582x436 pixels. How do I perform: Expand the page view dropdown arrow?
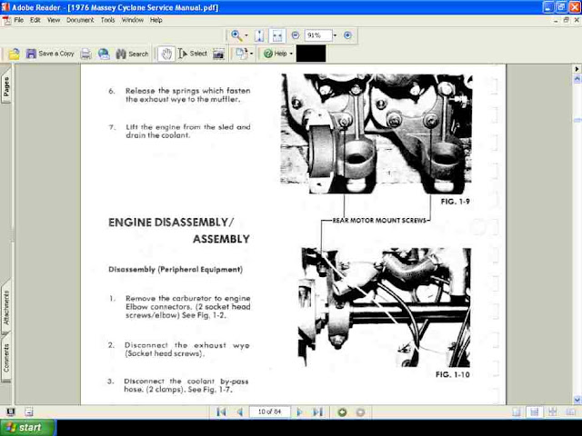pos(252,54)
